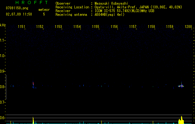Click the 1152 time axis label
Viewport: 195px width, 124px height.
tap(40, 26)
